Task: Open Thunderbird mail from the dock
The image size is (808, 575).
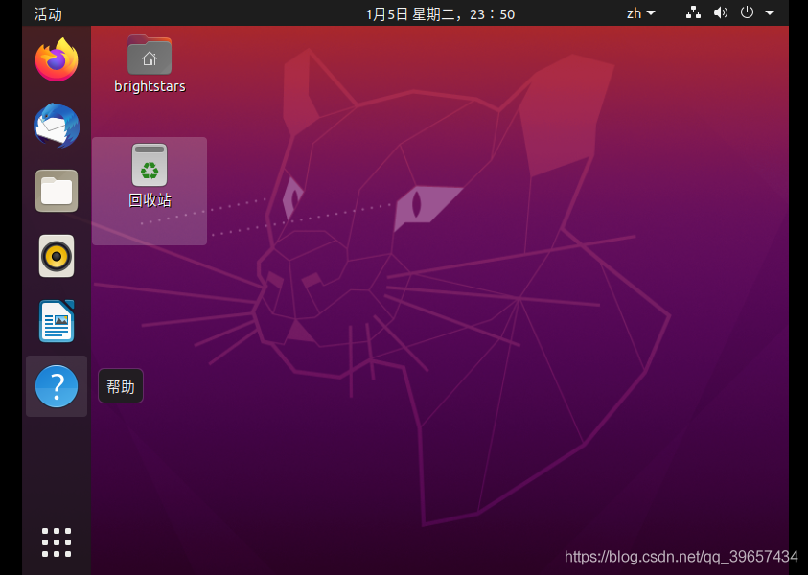Action: click(57, 126)
